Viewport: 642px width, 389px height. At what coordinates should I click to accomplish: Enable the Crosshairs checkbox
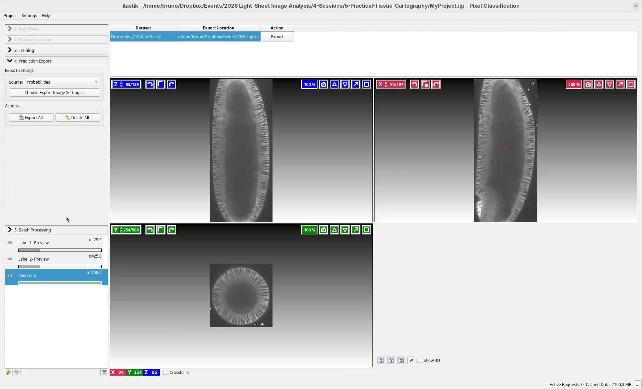[x=166, y=372]
